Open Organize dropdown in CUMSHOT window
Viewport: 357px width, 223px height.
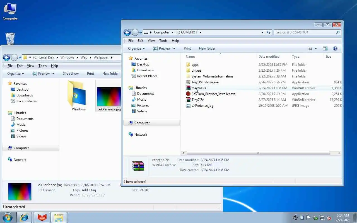pos(136,49)
